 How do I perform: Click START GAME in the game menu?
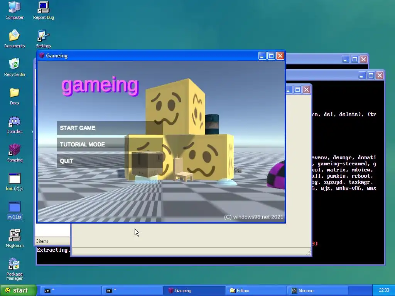click(110, 128)
